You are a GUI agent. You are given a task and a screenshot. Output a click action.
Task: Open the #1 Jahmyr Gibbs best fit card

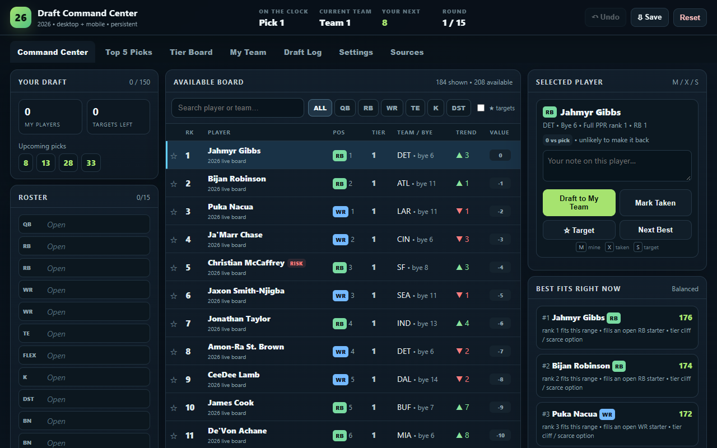point(617,326)
